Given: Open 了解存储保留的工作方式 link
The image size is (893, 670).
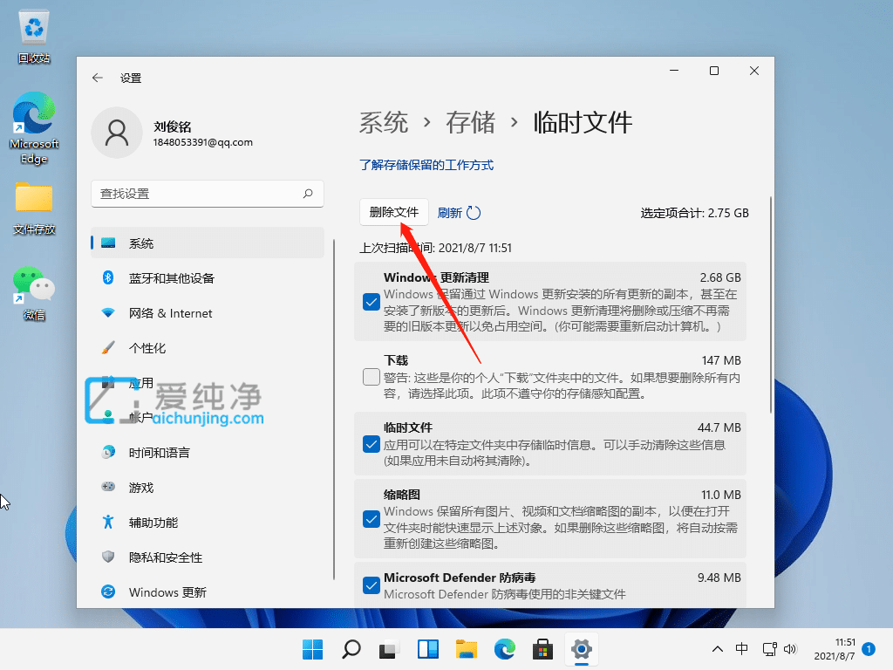Looking at the screenshot, I should tap(426, 165).
